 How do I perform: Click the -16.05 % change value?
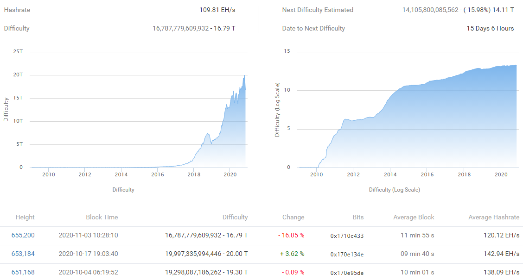click(x=293, y=235)
